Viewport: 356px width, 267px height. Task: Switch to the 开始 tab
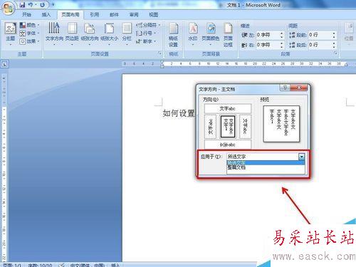click(x=26, y=15)
